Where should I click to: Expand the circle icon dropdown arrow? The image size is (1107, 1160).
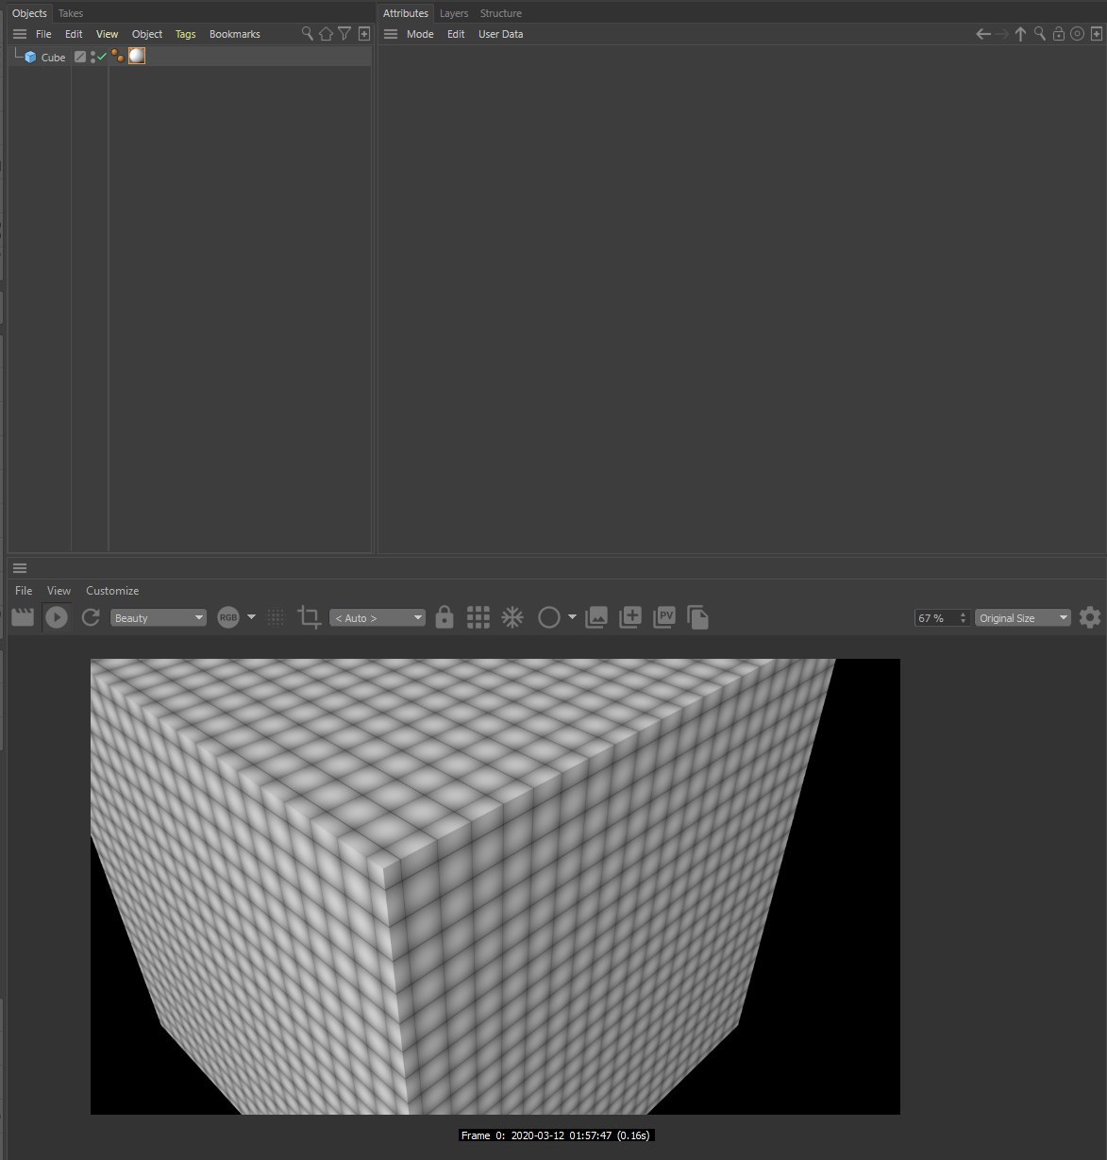coord(572,617)
